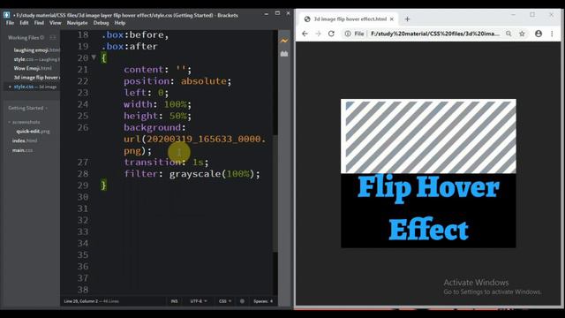Open CSS language mode dropdown
The width and height of the screenshot is (565, 318).
click(x=225, y=301)
